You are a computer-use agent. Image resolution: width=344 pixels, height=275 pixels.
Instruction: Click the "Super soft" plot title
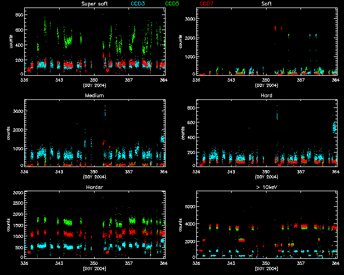click(95, 4)
